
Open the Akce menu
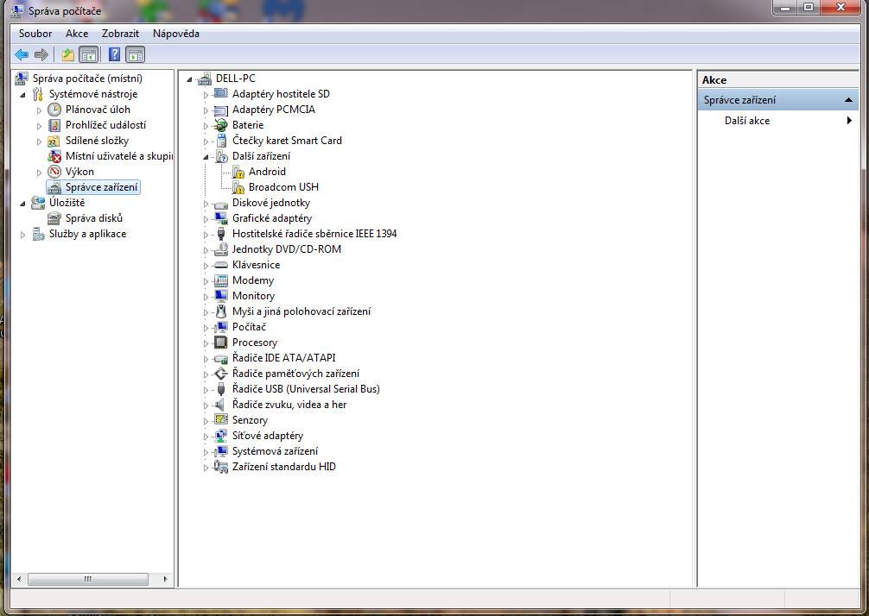click(77, 34)
